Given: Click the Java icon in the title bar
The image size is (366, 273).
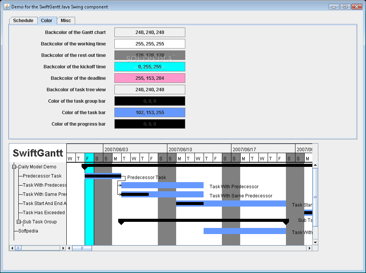Looking at the screenshot, I should point(7,6).
